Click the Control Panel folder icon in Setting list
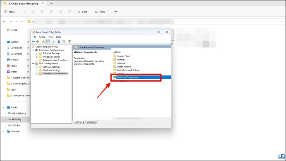Screen dimensions: 286x161 pos(115,56)
